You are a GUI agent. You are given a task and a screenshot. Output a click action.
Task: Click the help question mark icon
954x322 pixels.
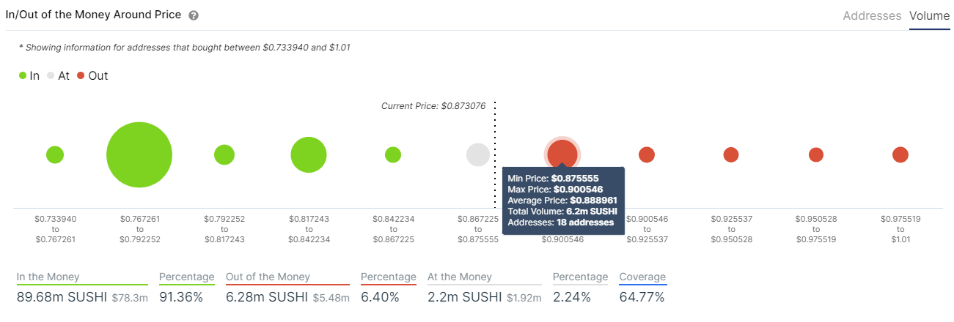194,15
